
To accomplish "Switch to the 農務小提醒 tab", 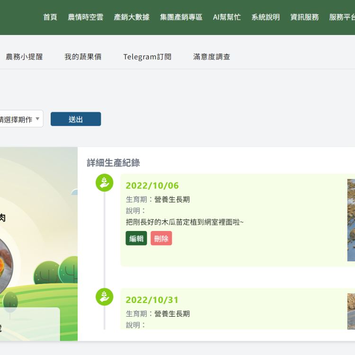I will click(24, 57).
